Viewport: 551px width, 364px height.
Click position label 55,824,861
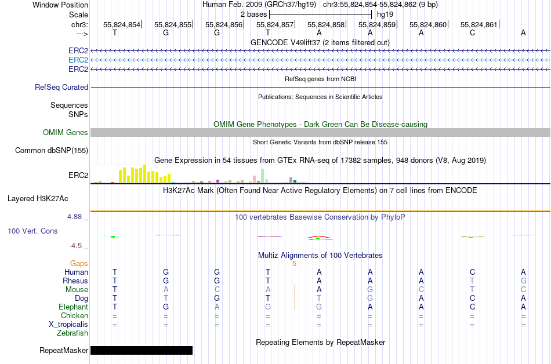point(479,24)
